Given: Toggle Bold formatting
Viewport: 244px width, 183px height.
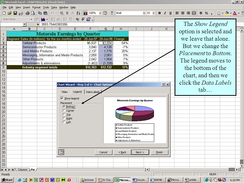Looking at the screenshot, I should (x=160, y=13).
